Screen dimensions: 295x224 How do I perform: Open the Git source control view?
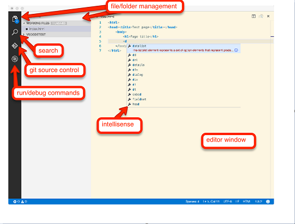[14, 46]
